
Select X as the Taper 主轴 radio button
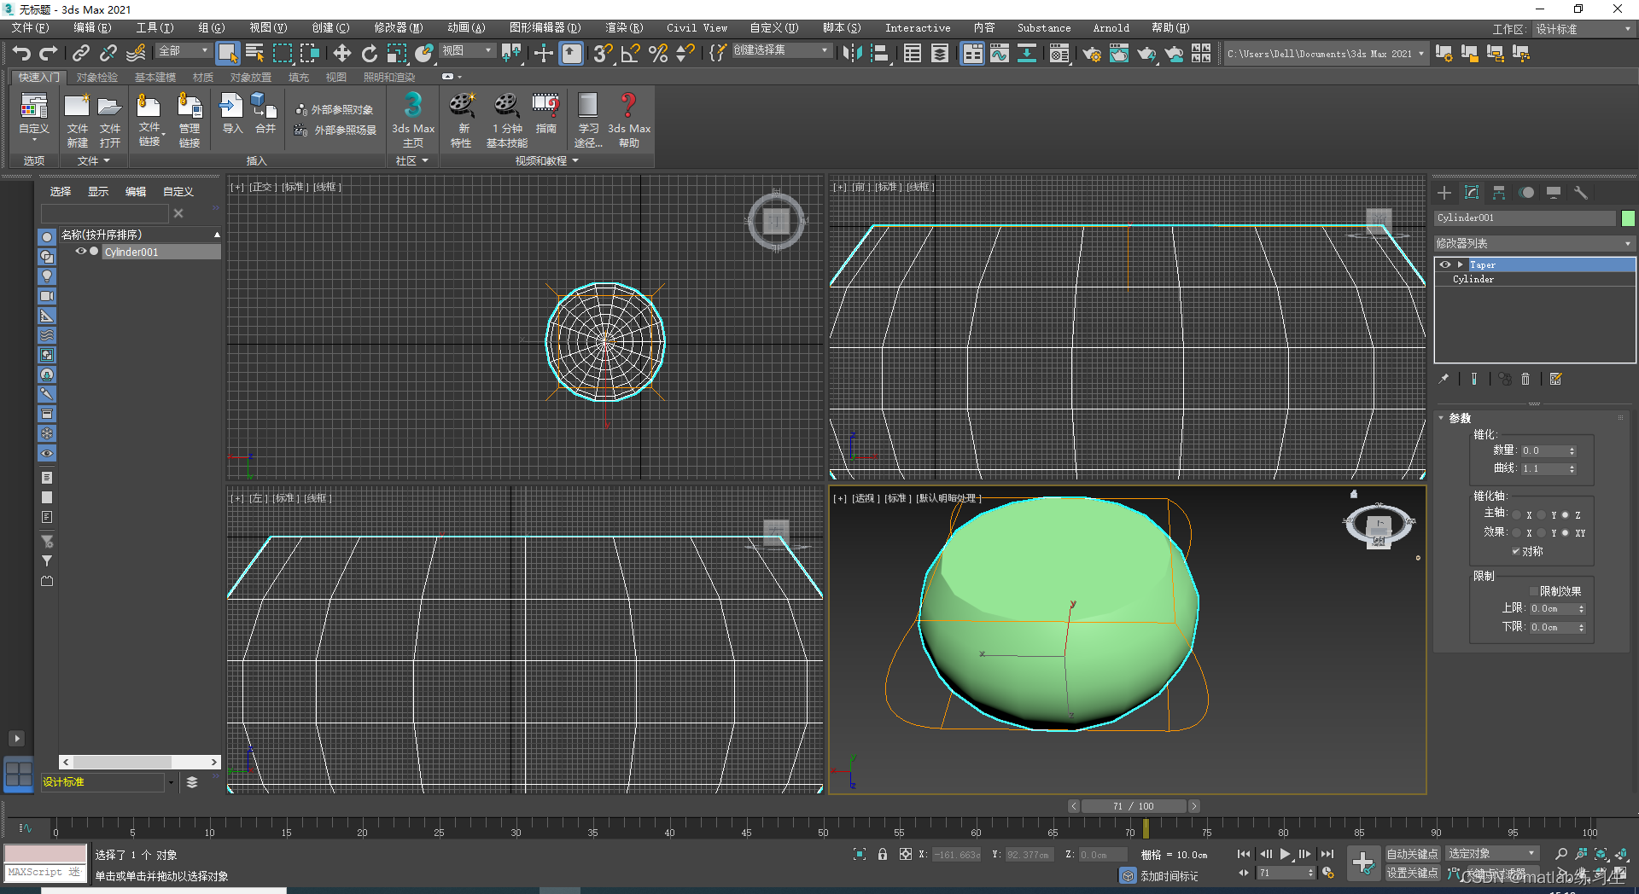(1517, 514)
